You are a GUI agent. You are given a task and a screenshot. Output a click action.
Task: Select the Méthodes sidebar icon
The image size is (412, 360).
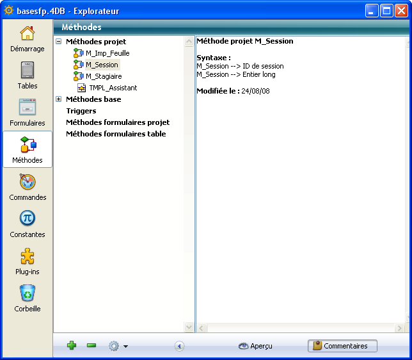[28, 150]
